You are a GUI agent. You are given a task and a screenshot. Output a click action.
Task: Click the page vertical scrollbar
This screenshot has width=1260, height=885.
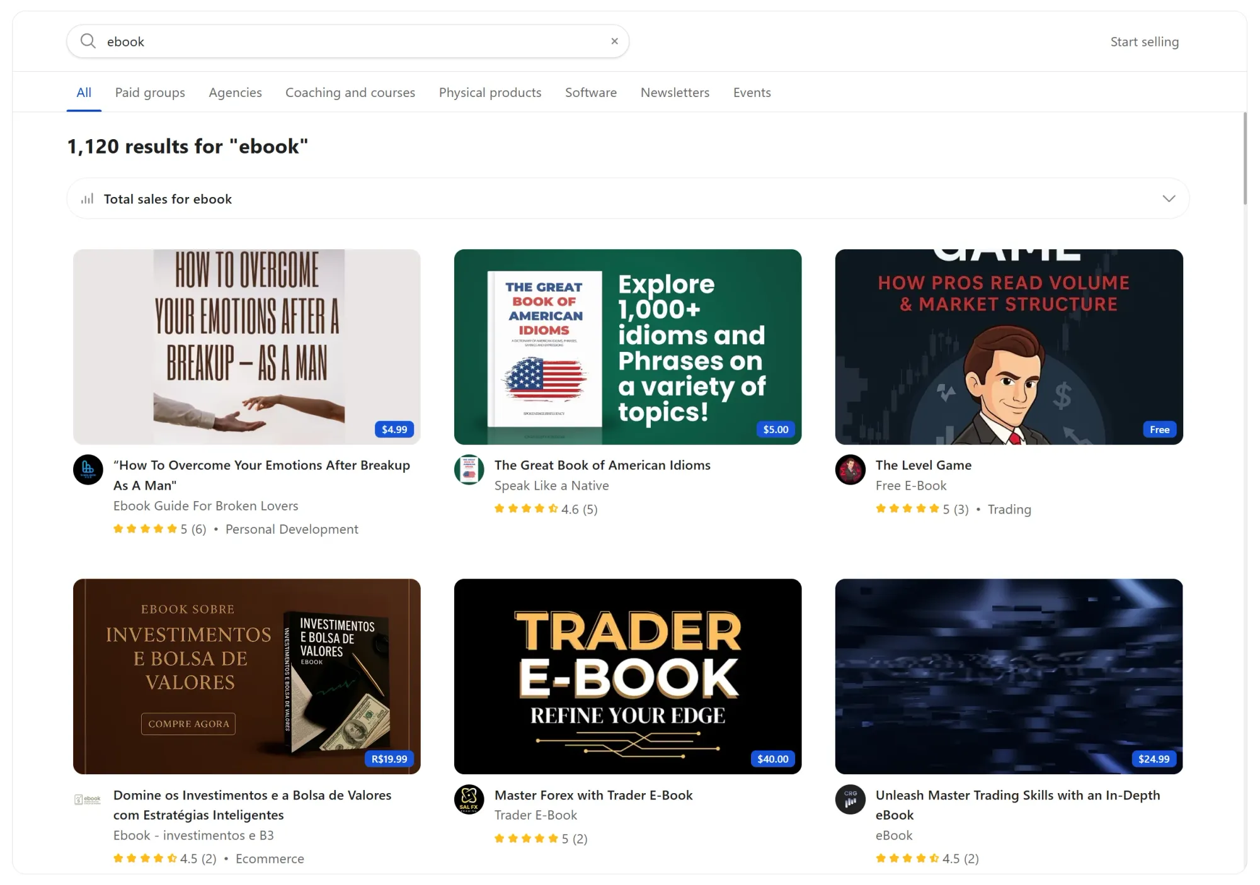[1245, 159]
